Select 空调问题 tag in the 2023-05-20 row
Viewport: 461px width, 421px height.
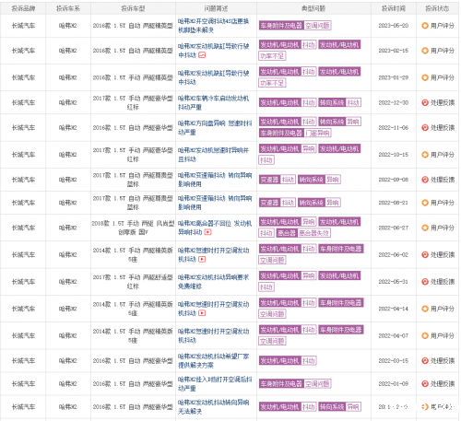click(317, 26)
